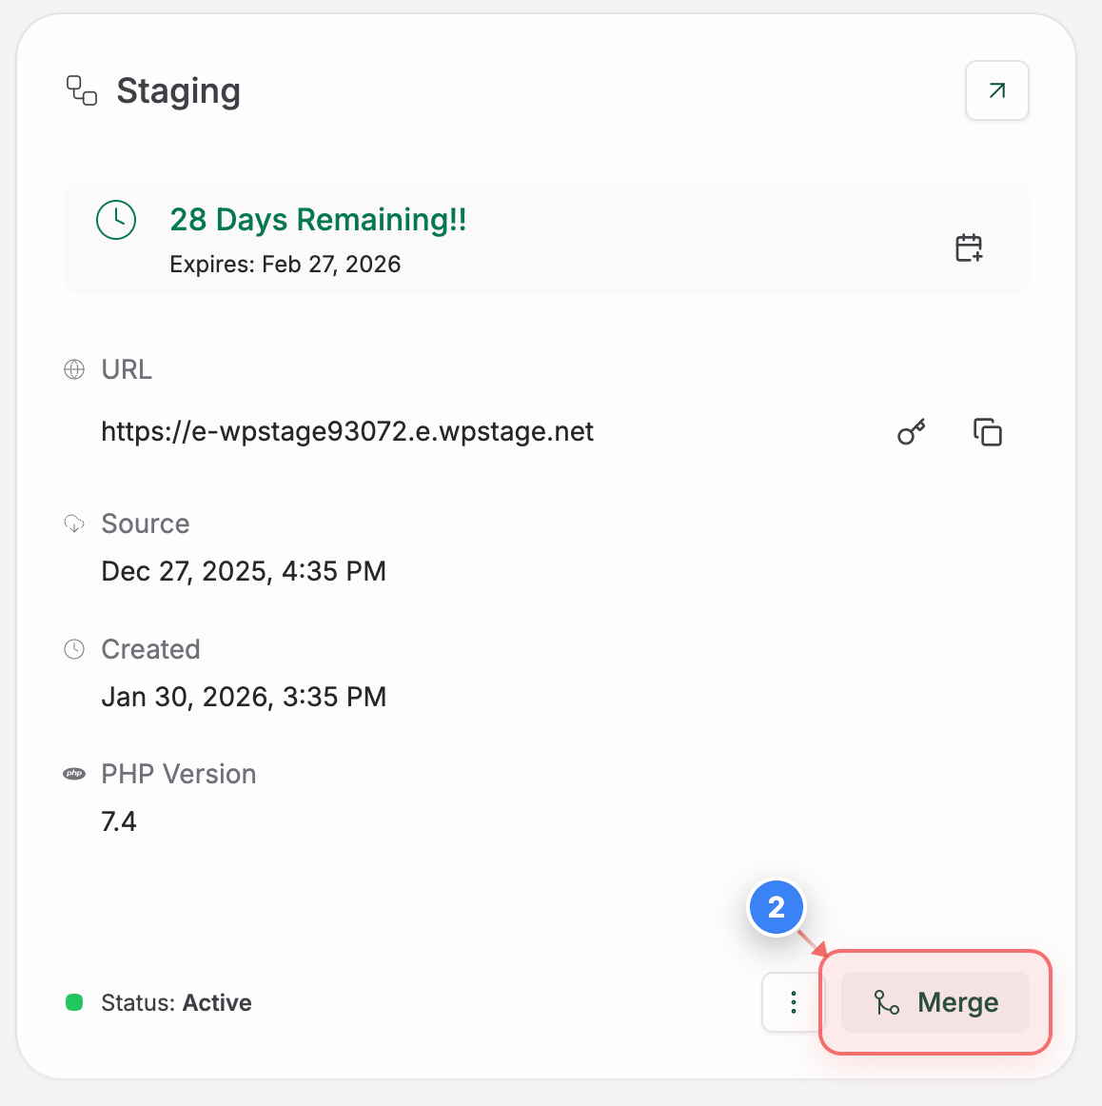The width and height of the screenshot is (1102, 1106).
Task: Click the Merge button
Action: pyautogui.click(x=935, y=1002)
